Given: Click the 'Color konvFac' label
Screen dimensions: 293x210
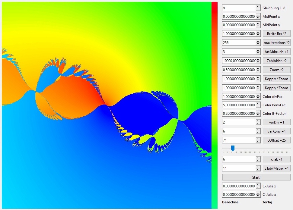Looking at the screenshot, I should [x=274, y=105].
